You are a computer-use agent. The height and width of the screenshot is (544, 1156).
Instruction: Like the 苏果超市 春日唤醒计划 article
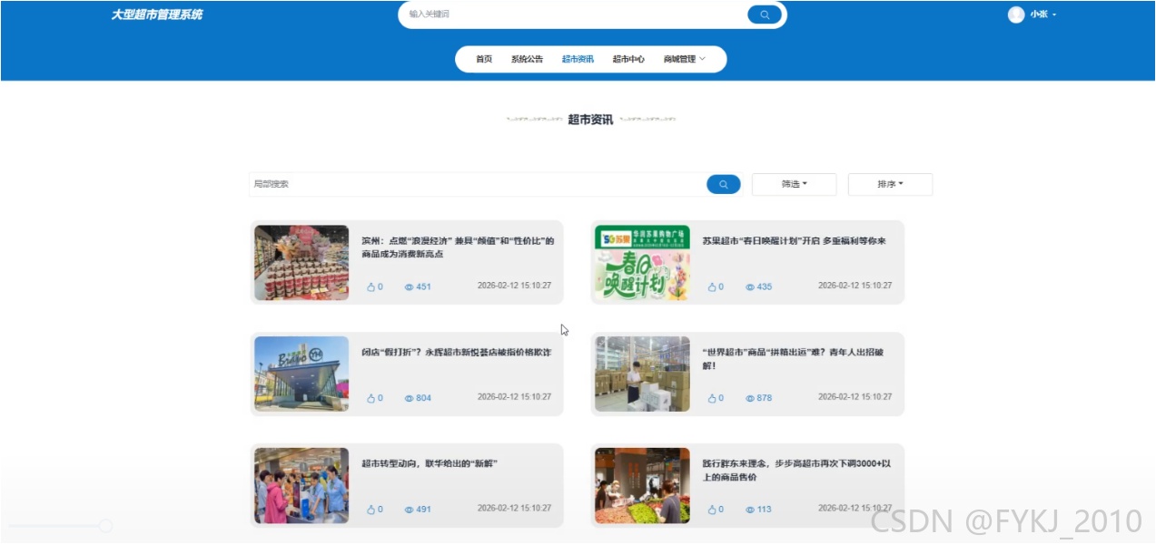pyautogui.click(x=712, y=287)
